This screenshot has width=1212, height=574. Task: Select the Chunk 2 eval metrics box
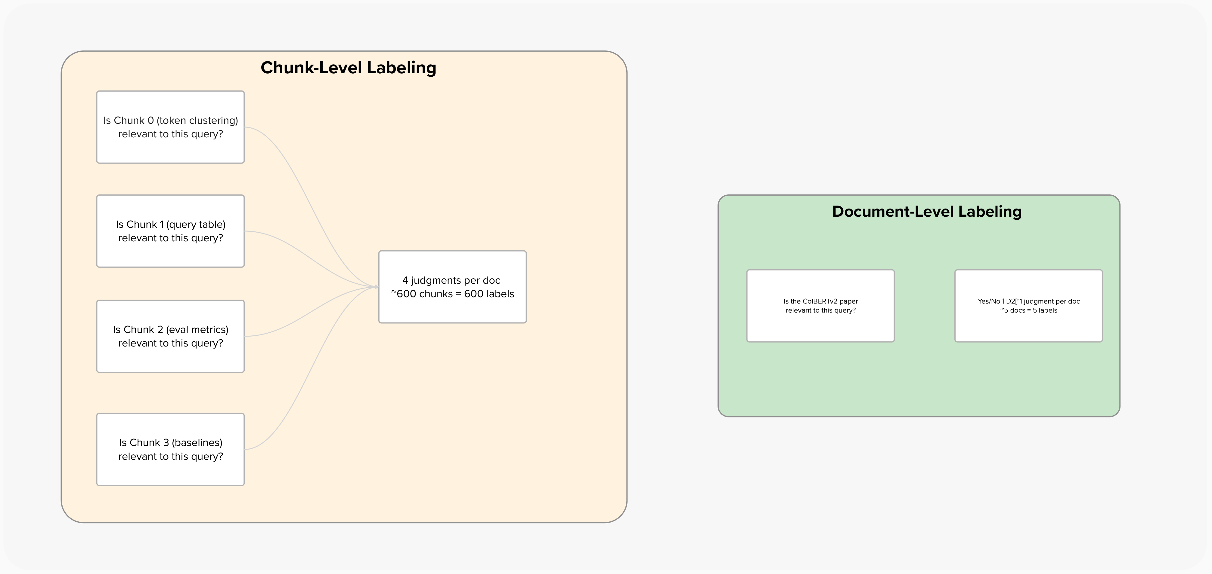(x=170, y=336)
